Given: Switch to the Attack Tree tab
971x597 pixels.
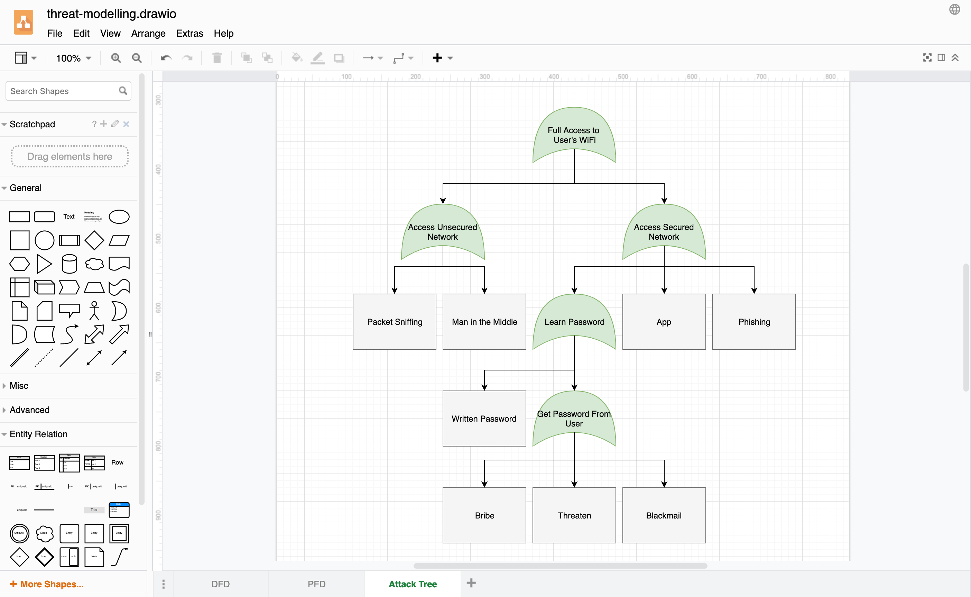Looking at the screenshot, I should [414, 584].
